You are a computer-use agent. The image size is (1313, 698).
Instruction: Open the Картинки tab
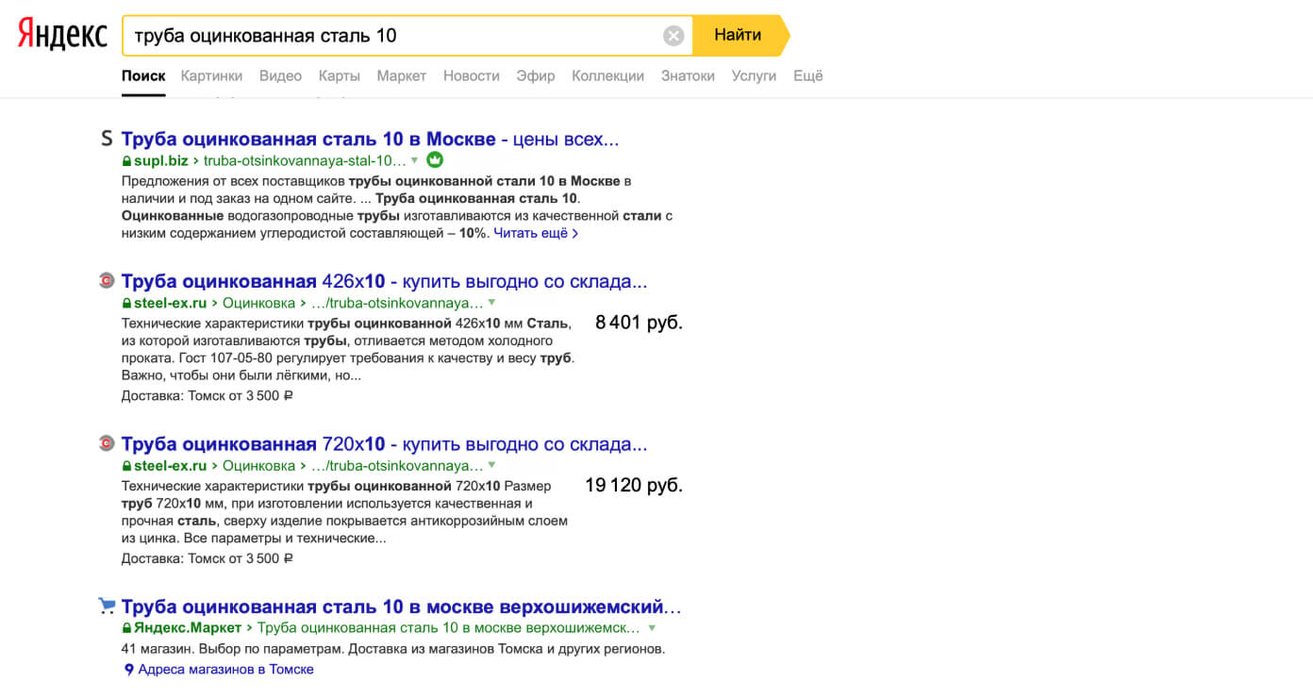[x=211, y=75]
